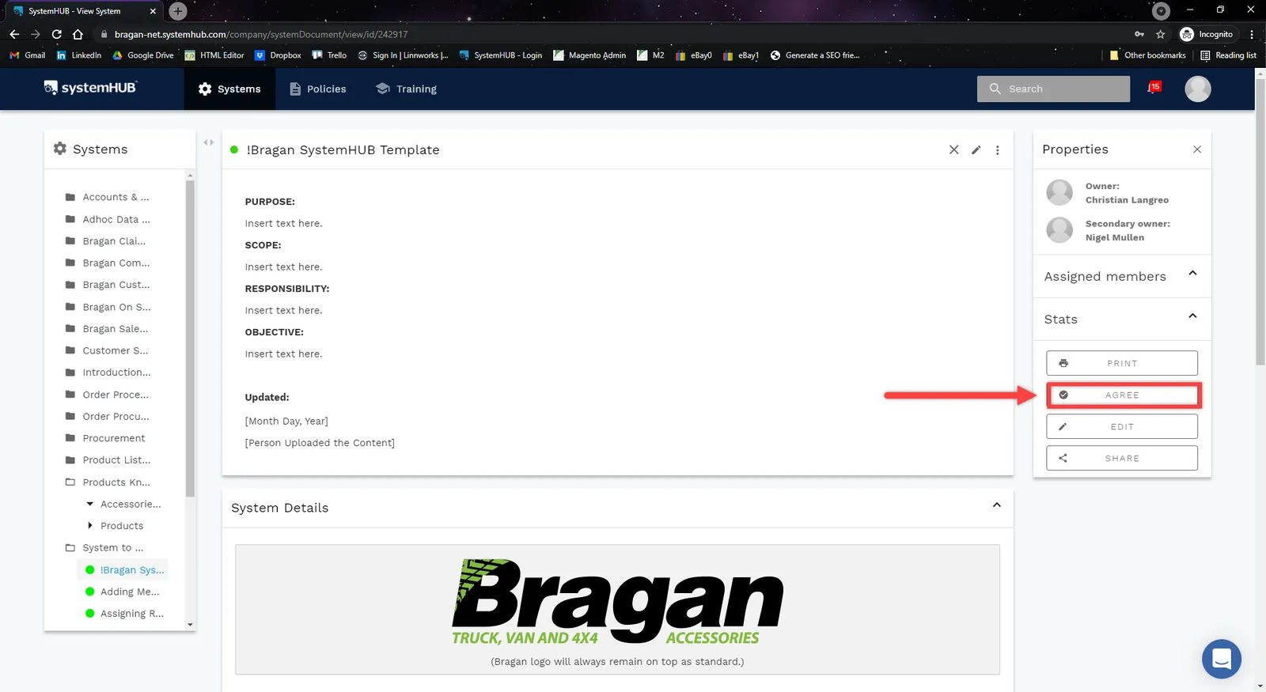1266x692 pixels.
Task: Click the EDIT button in Properties
Action: 1122,426
